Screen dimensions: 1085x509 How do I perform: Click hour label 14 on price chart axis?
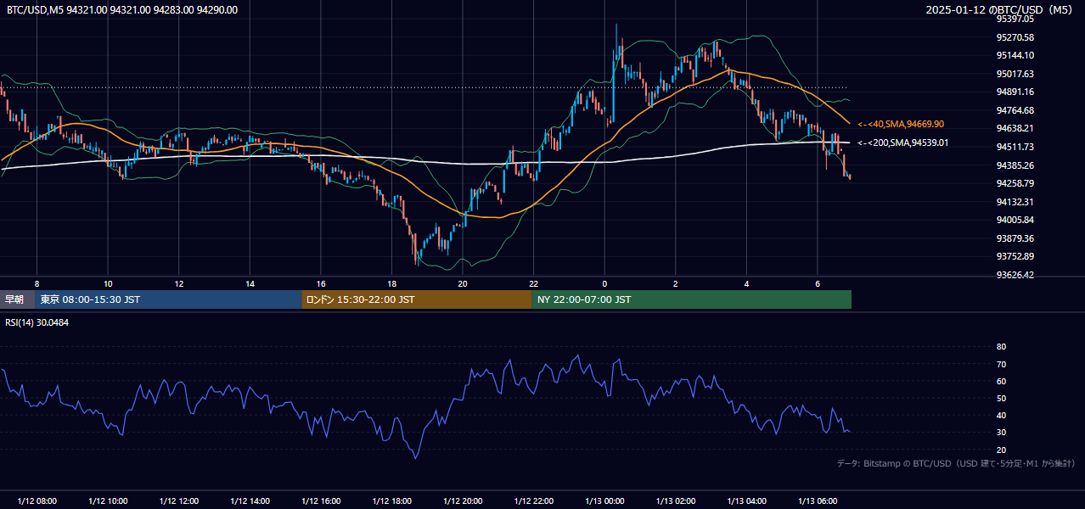[x=250, y=283]
